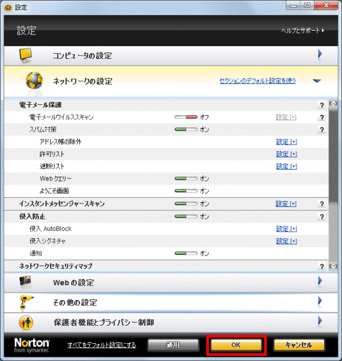The width and height of the screenshot is (342, 361).
Task: Click the settings list scrollbar thumb
Action: point(333,156)
